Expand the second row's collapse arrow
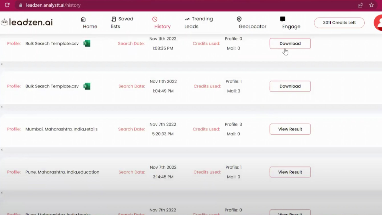 click(2, 107)
